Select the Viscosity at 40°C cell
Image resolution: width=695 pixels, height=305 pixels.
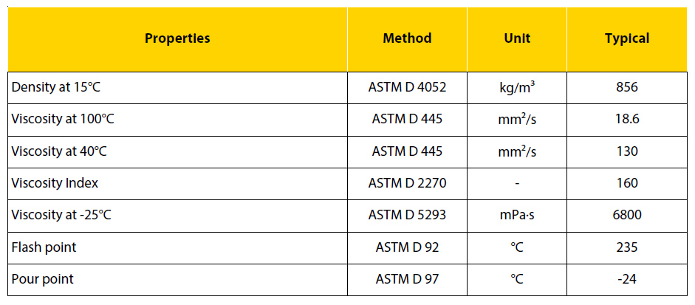point(177,152)
